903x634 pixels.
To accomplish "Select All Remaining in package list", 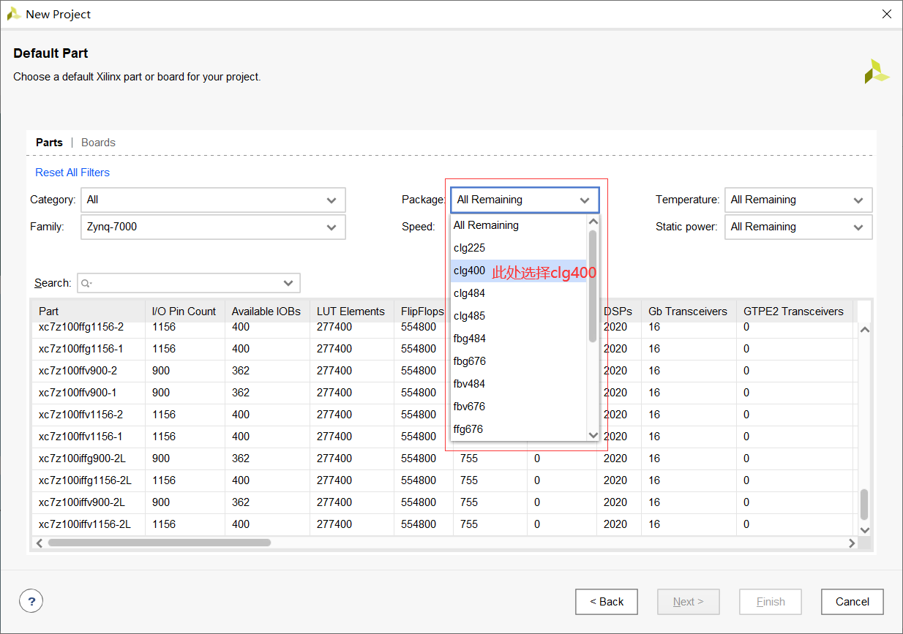I will 519,225.
